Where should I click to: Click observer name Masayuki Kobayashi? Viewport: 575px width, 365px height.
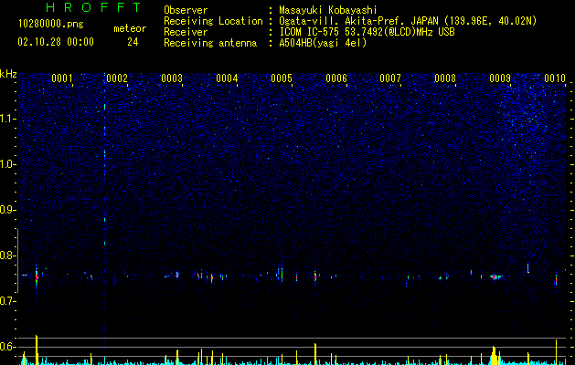coord(328,10)
